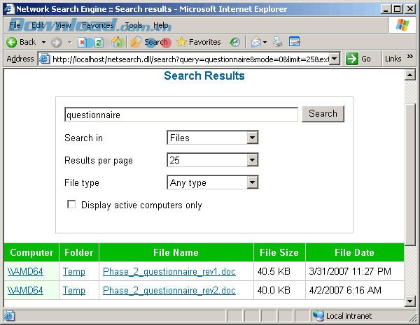420x325 pixels.
Task: Open the Temp folder link in the rev1 row
Action: (x=74, y=271)
